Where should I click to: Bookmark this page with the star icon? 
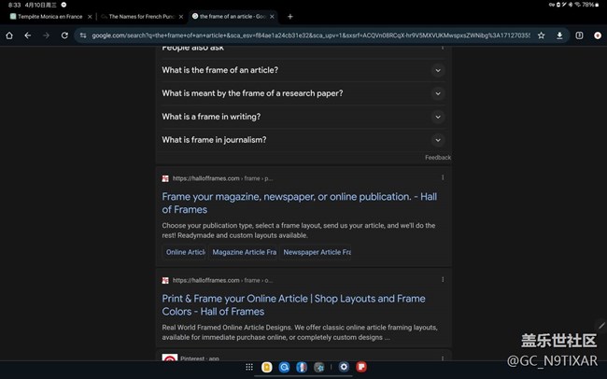coord(541,35)
